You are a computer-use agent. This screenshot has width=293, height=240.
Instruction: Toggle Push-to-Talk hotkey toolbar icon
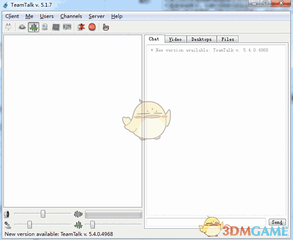tap(22, 27)
